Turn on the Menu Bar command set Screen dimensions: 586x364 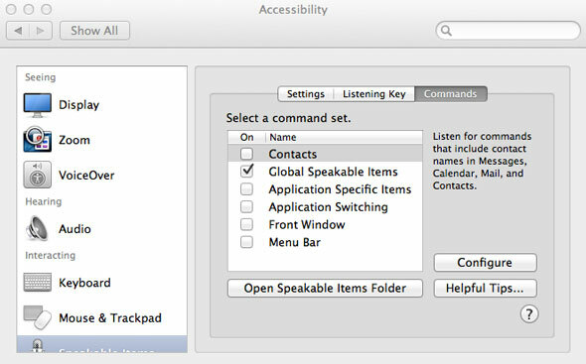click(x=246, y=242)
